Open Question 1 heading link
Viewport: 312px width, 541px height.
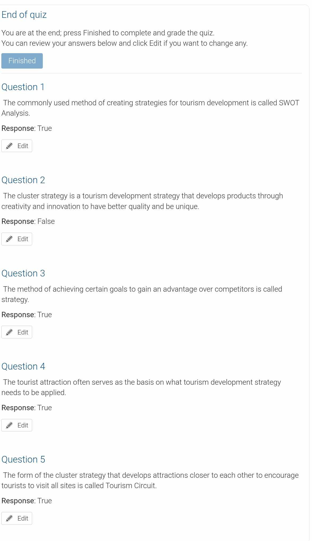coord(23,87)
